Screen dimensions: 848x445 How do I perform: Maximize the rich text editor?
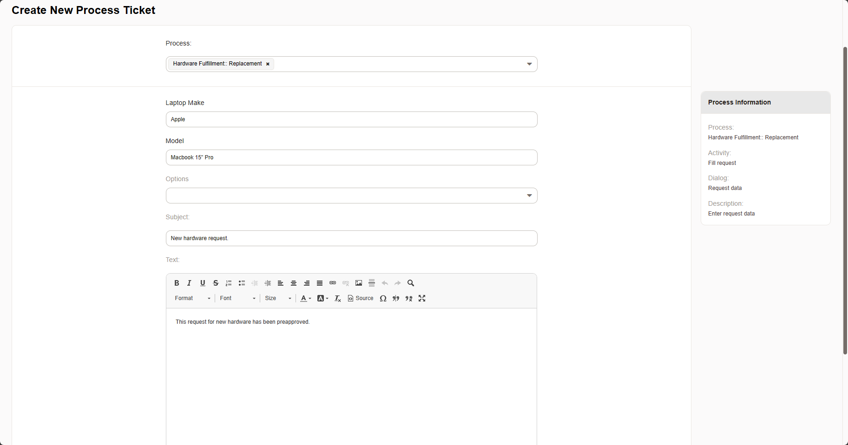click(422, 298)
